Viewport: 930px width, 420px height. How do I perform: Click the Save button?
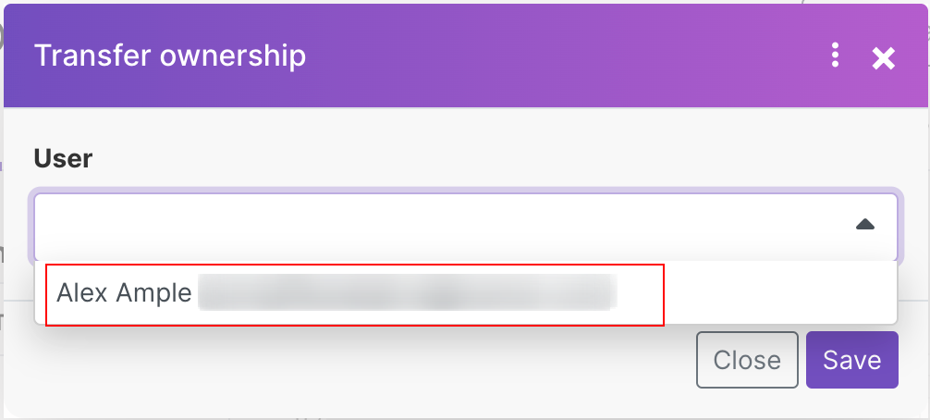click(851, 359)
